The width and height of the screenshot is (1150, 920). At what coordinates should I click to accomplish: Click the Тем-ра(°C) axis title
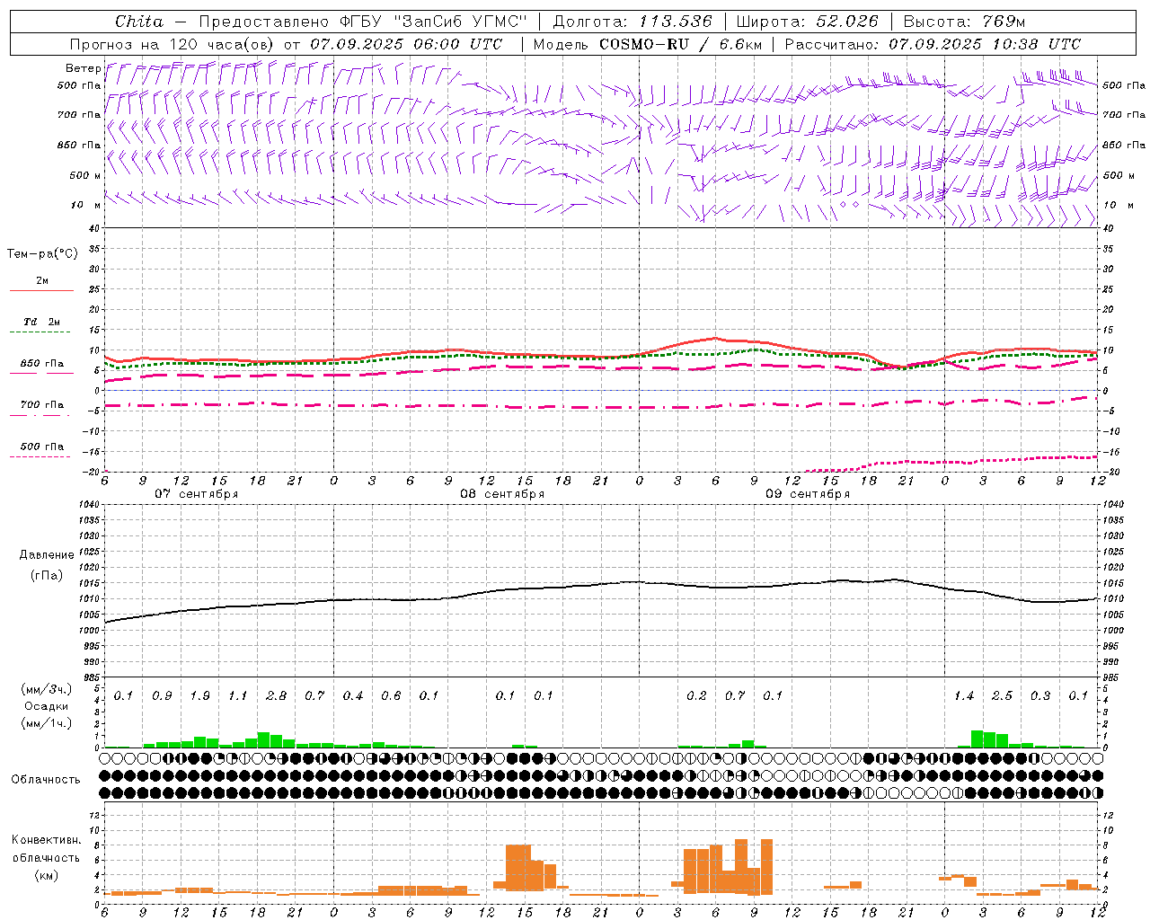pos(42,254)
